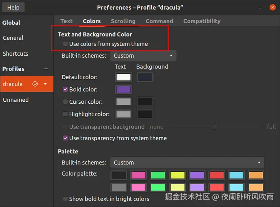
Task: Toggle the Cursor color checkbox
Action: click(66, 102)
